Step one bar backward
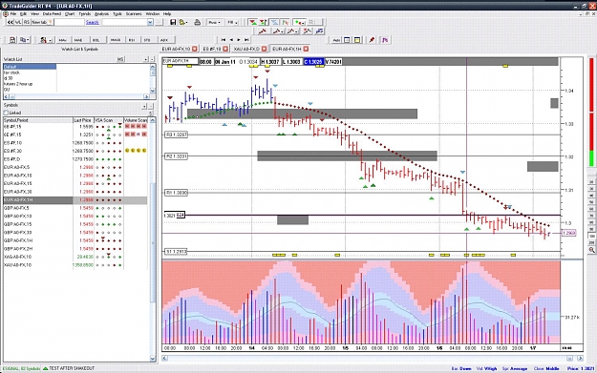Screen dimensions: 597x373 (231, 39)
